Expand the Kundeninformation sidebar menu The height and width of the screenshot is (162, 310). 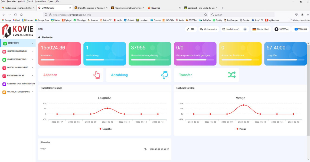coord(18,51)
